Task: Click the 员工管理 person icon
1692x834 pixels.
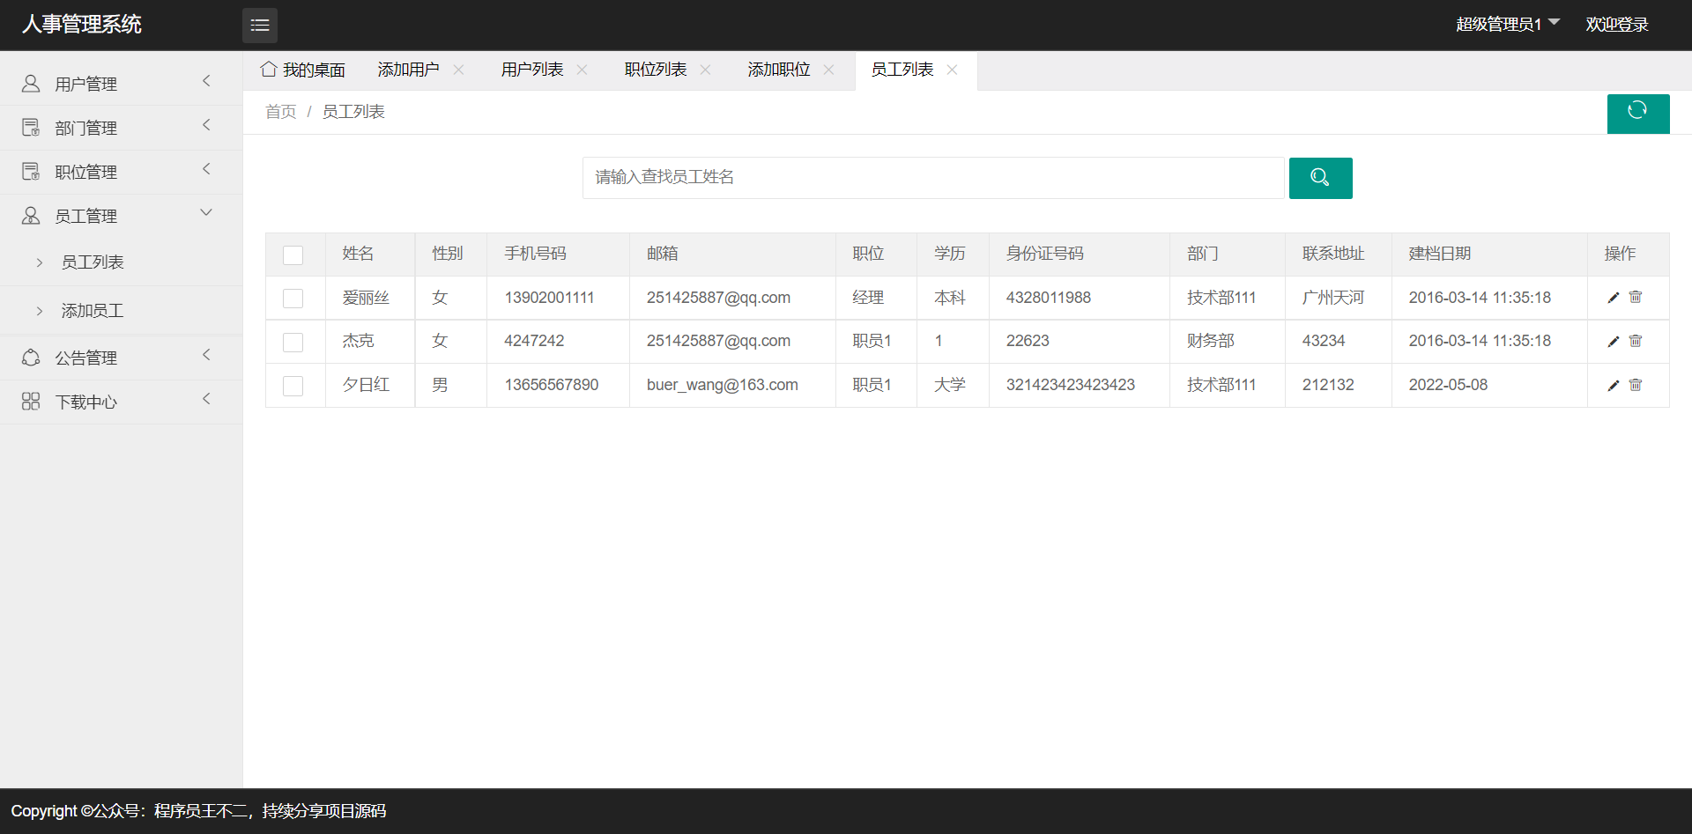Action: [x=31, y=216]
